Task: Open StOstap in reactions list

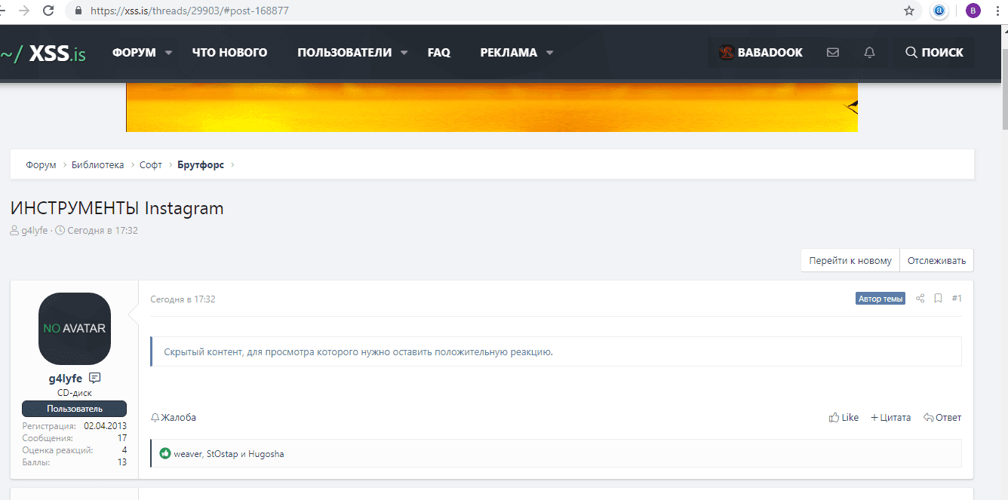Action: [x=222, y=454]
